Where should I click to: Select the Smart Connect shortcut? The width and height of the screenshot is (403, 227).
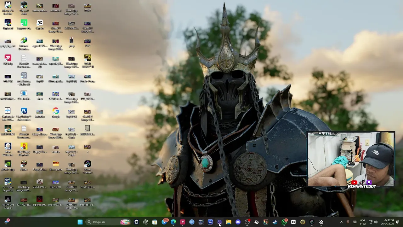tap(88, 167)
